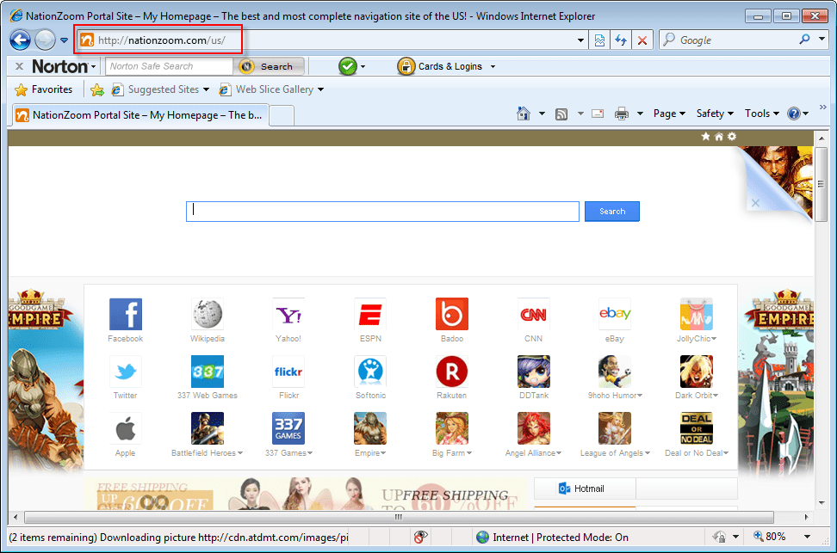Click the vertical scrollbar down arrow
Screen dimensions: 837x553
[821, 502]
